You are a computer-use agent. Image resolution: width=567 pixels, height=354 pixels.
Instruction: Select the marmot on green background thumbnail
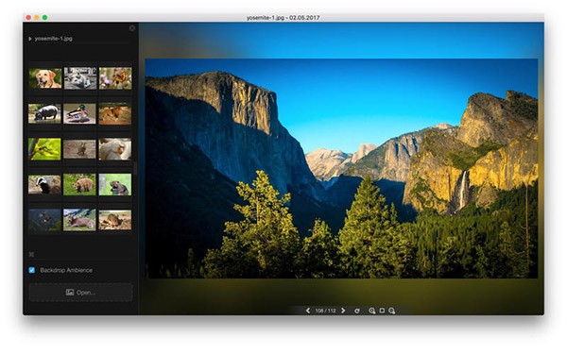[115, 185]
